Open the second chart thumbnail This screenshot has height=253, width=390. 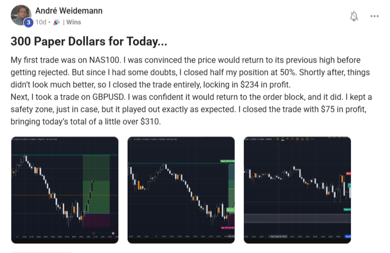click(181, 190)
